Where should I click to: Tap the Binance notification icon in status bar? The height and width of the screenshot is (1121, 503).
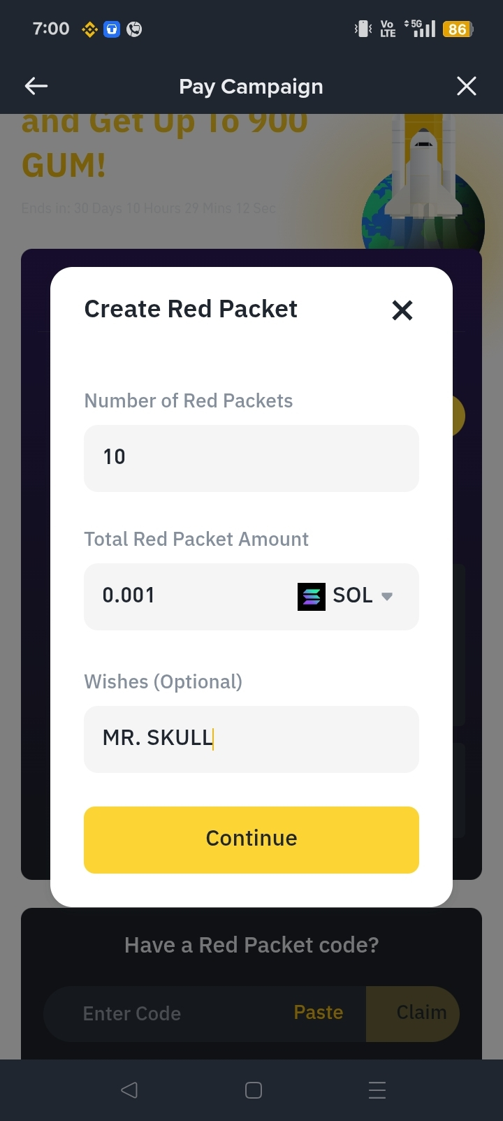(x=89, y=29)
